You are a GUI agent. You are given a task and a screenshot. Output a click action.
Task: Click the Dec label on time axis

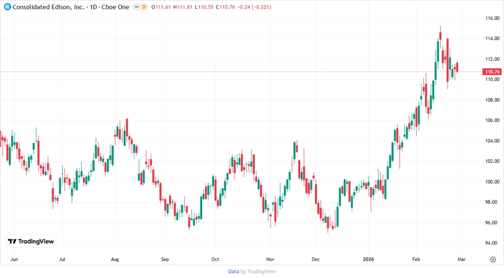point(316,259)
